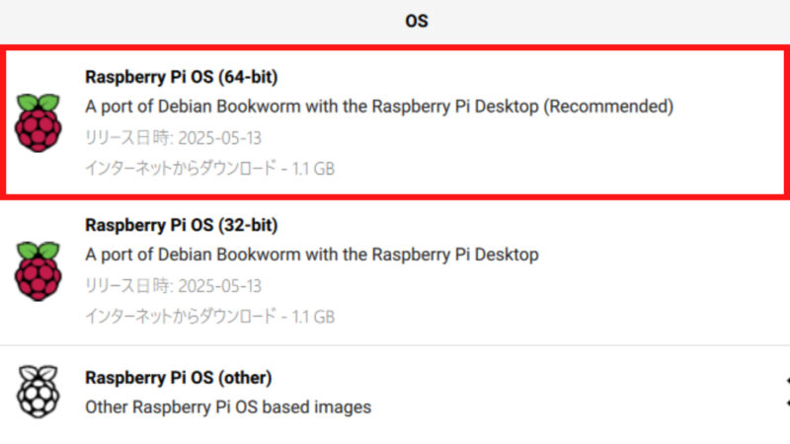Open Raspberry Pi OS (other) submenu
This screenshot has width=790, height=444.
pyautogui.click(x=395, y=392)
